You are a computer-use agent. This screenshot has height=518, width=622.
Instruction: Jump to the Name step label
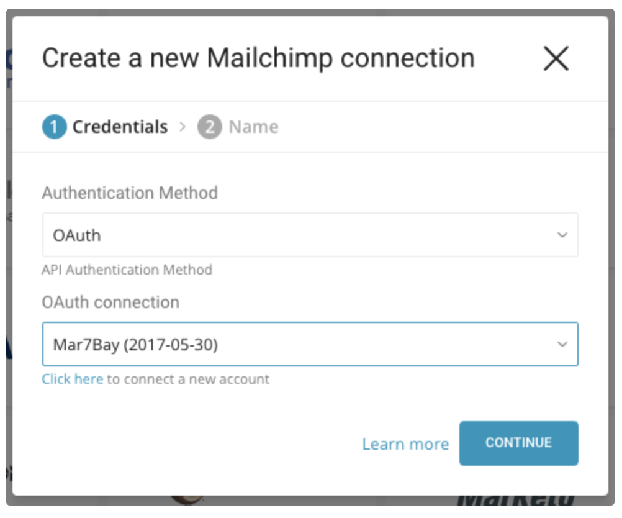pyautogui.click(x=253, y=127)
